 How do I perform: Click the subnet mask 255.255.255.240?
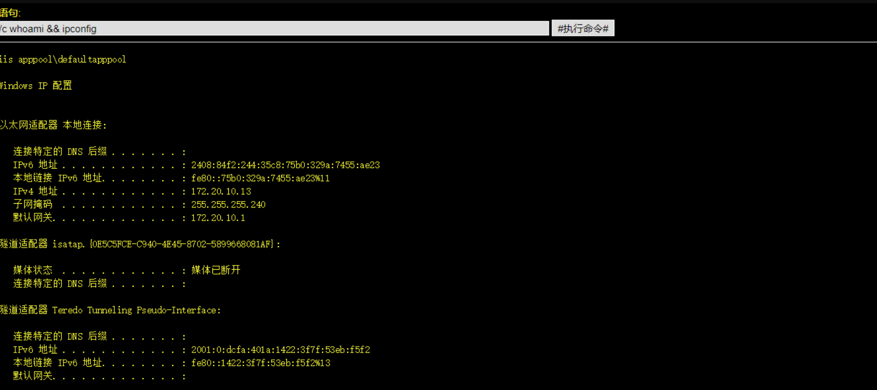[x=228, y=205]
